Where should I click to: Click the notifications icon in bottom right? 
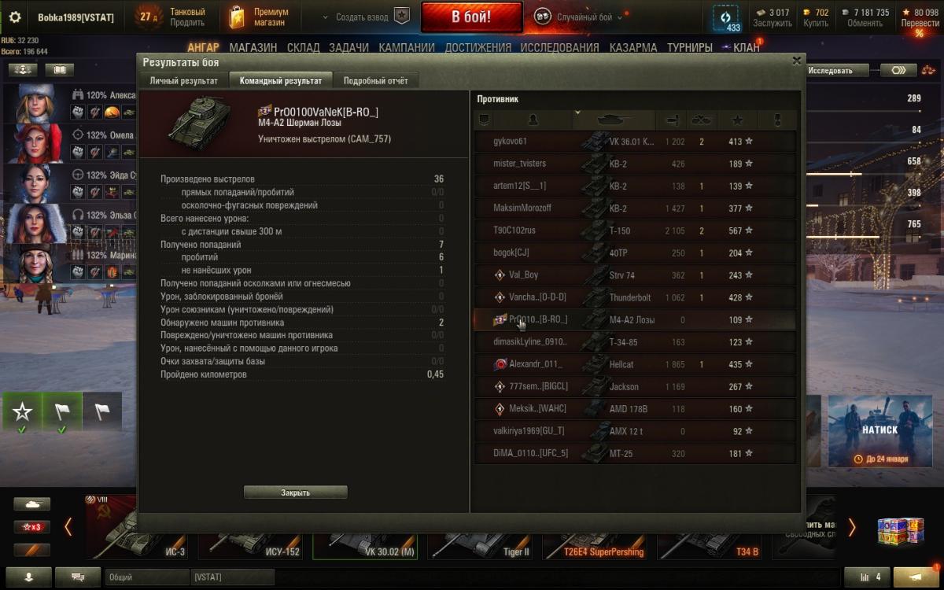916,577
